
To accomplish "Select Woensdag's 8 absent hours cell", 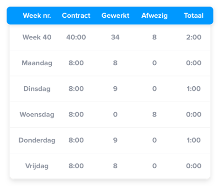I will point(154,115).
